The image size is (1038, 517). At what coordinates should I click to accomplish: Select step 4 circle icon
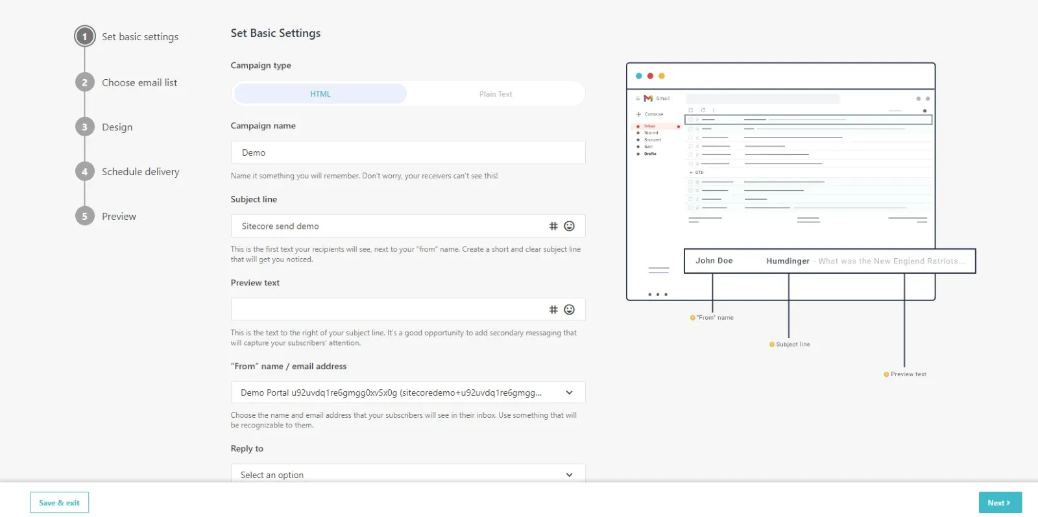pyautogui.click(x=84, y=172)
